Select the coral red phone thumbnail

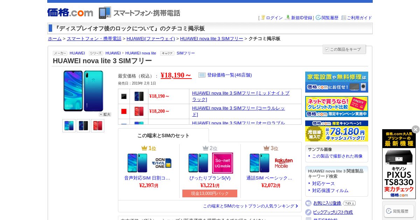tap(98, 126)
